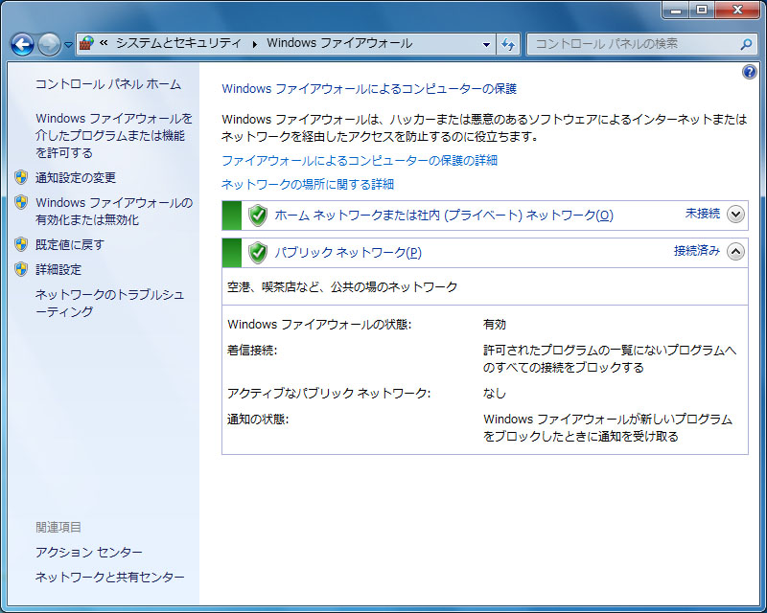Open 通知設定の変更 link
767x613 pixels.
(x=76, y=177)
